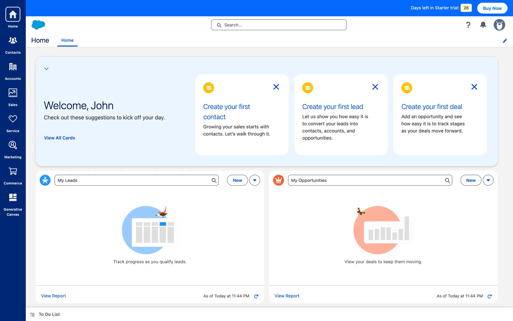This screenshot has width=513, height=321.
Task: Click the edit page pencil icon
Action: pos(504,41)
